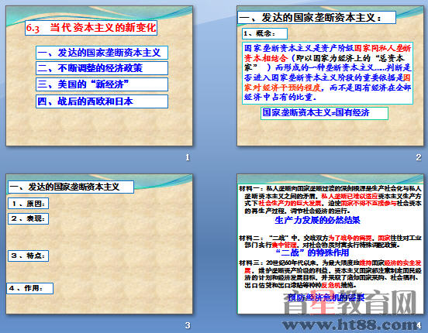
Task: Click the red title '6.3 当代资本主义的新变化'
Action: point(91,28)
